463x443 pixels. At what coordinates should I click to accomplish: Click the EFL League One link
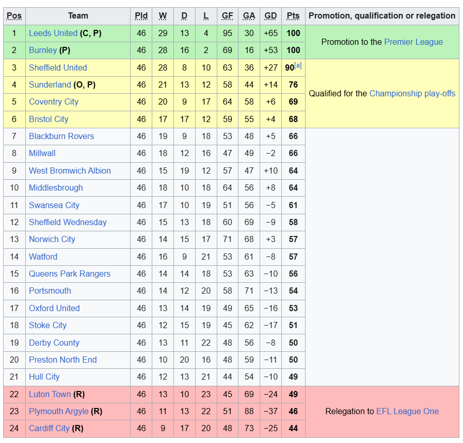click(407, 412)
